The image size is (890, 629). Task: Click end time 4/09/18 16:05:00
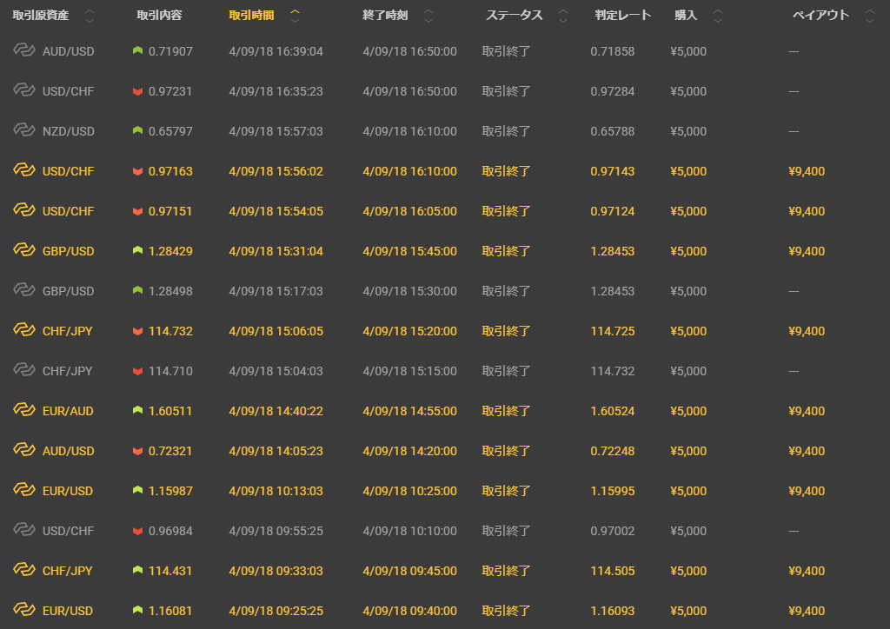(410, 211)
